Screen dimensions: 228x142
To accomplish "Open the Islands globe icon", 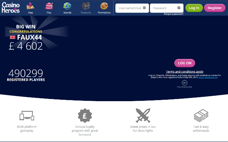I will coord(67,6).
